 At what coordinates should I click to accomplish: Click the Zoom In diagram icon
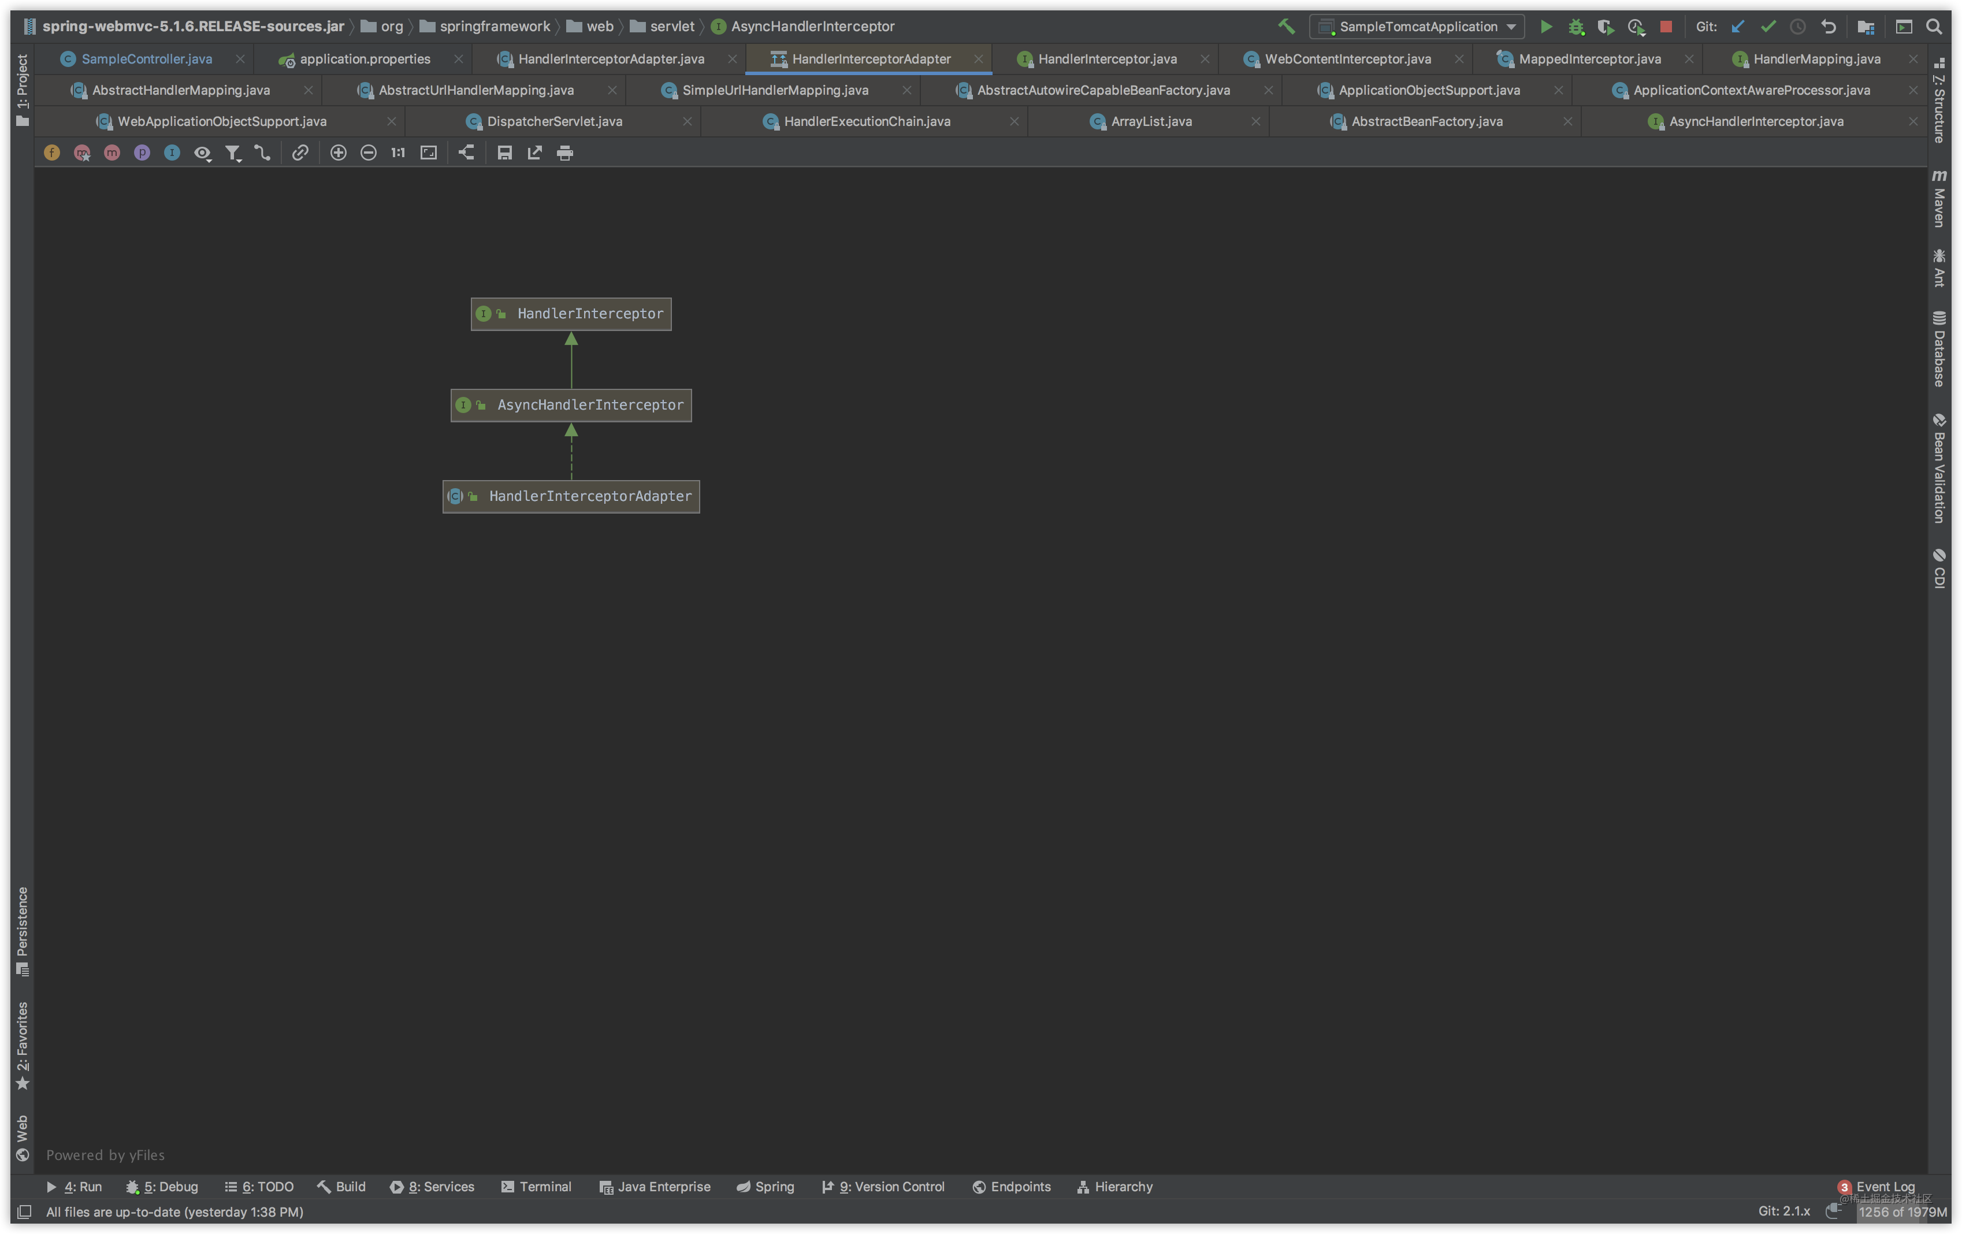coord(338,153)
